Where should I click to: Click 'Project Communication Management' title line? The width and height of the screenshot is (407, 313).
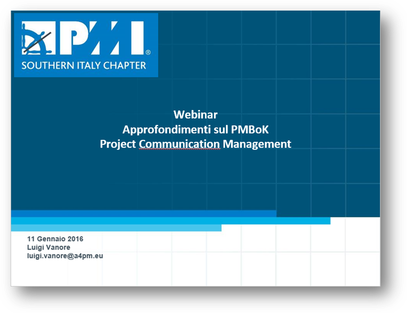coord(196,144)
